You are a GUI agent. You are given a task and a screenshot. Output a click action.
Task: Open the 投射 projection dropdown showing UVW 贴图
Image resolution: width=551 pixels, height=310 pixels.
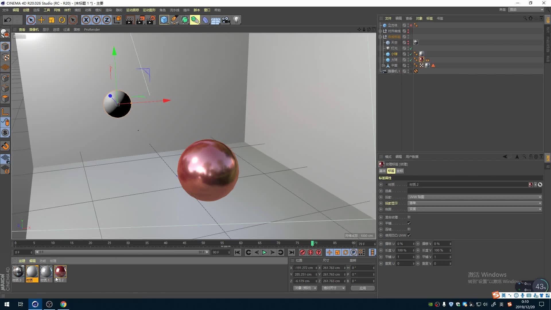tap(474, 197)
